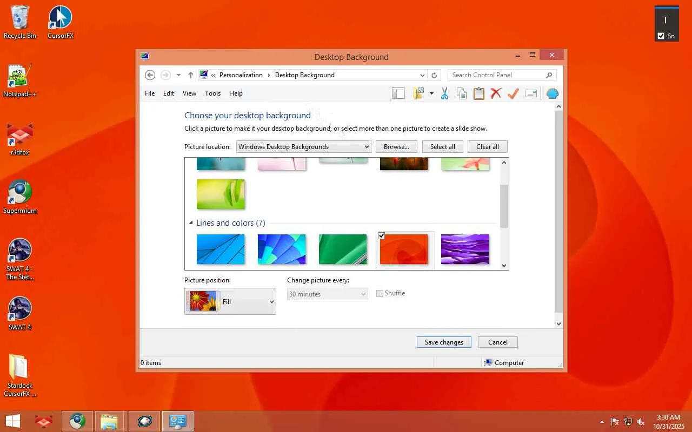Select the Notepad++ desktop shortcut
692x432 pixels.
coord(20,81)
